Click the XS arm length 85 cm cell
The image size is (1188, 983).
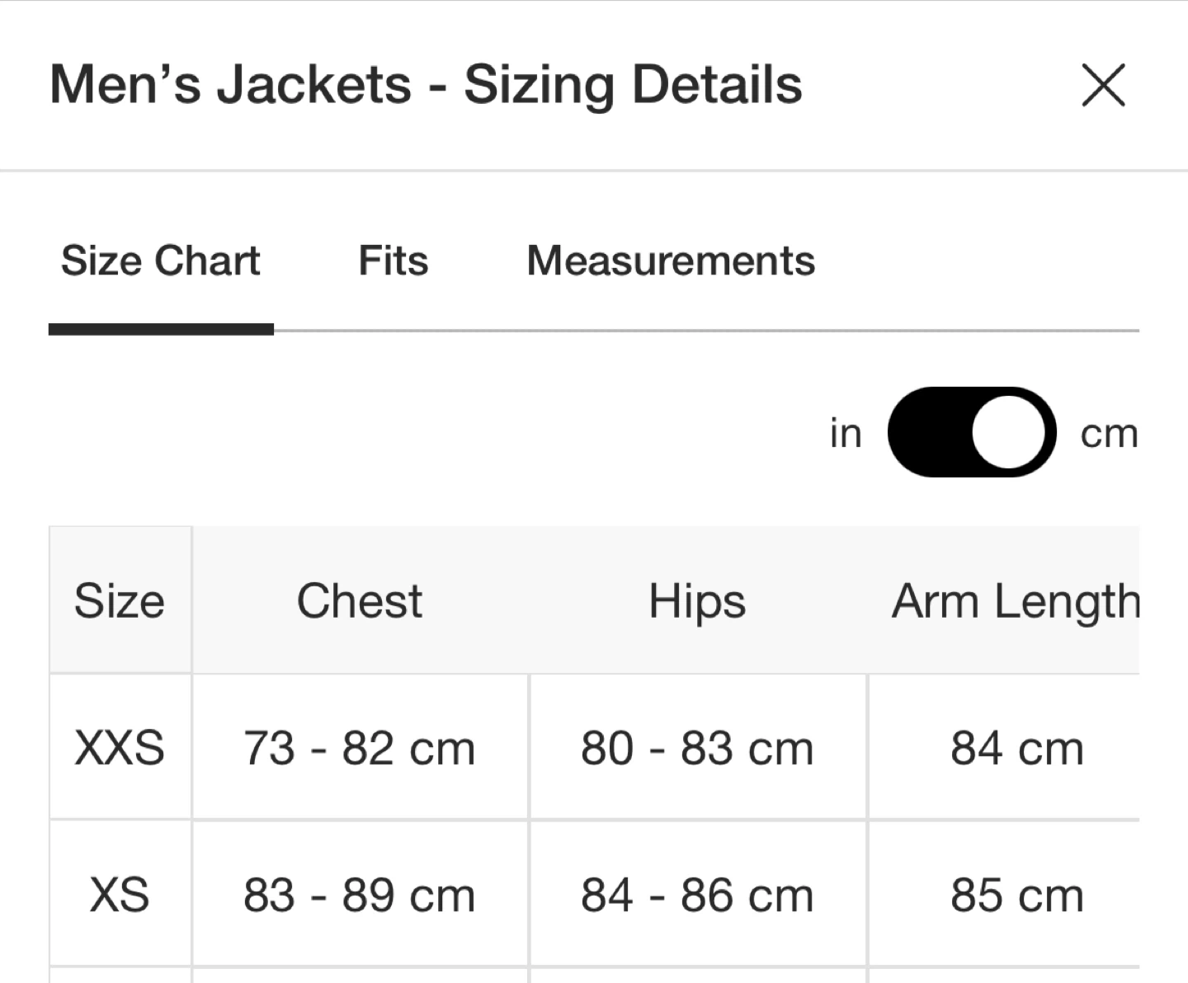pos(1016,895)
